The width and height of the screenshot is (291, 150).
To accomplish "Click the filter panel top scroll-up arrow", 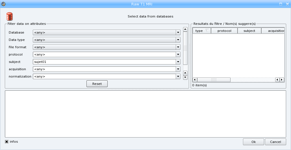I will pos(185,29).
